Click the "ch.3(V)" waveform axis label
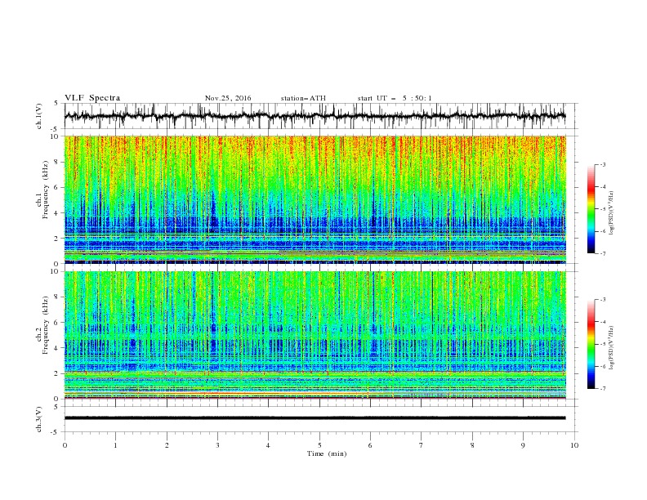The height and width of the screenshot is (500, 647). tap(39, 419)
